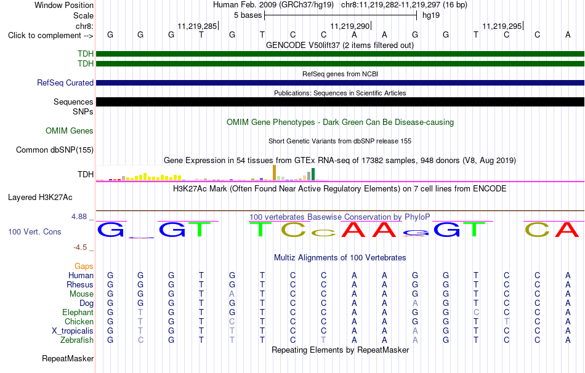
Task: Open 'Repeating Elements by RepeatMasker' title
Action: tap(340, 350)
